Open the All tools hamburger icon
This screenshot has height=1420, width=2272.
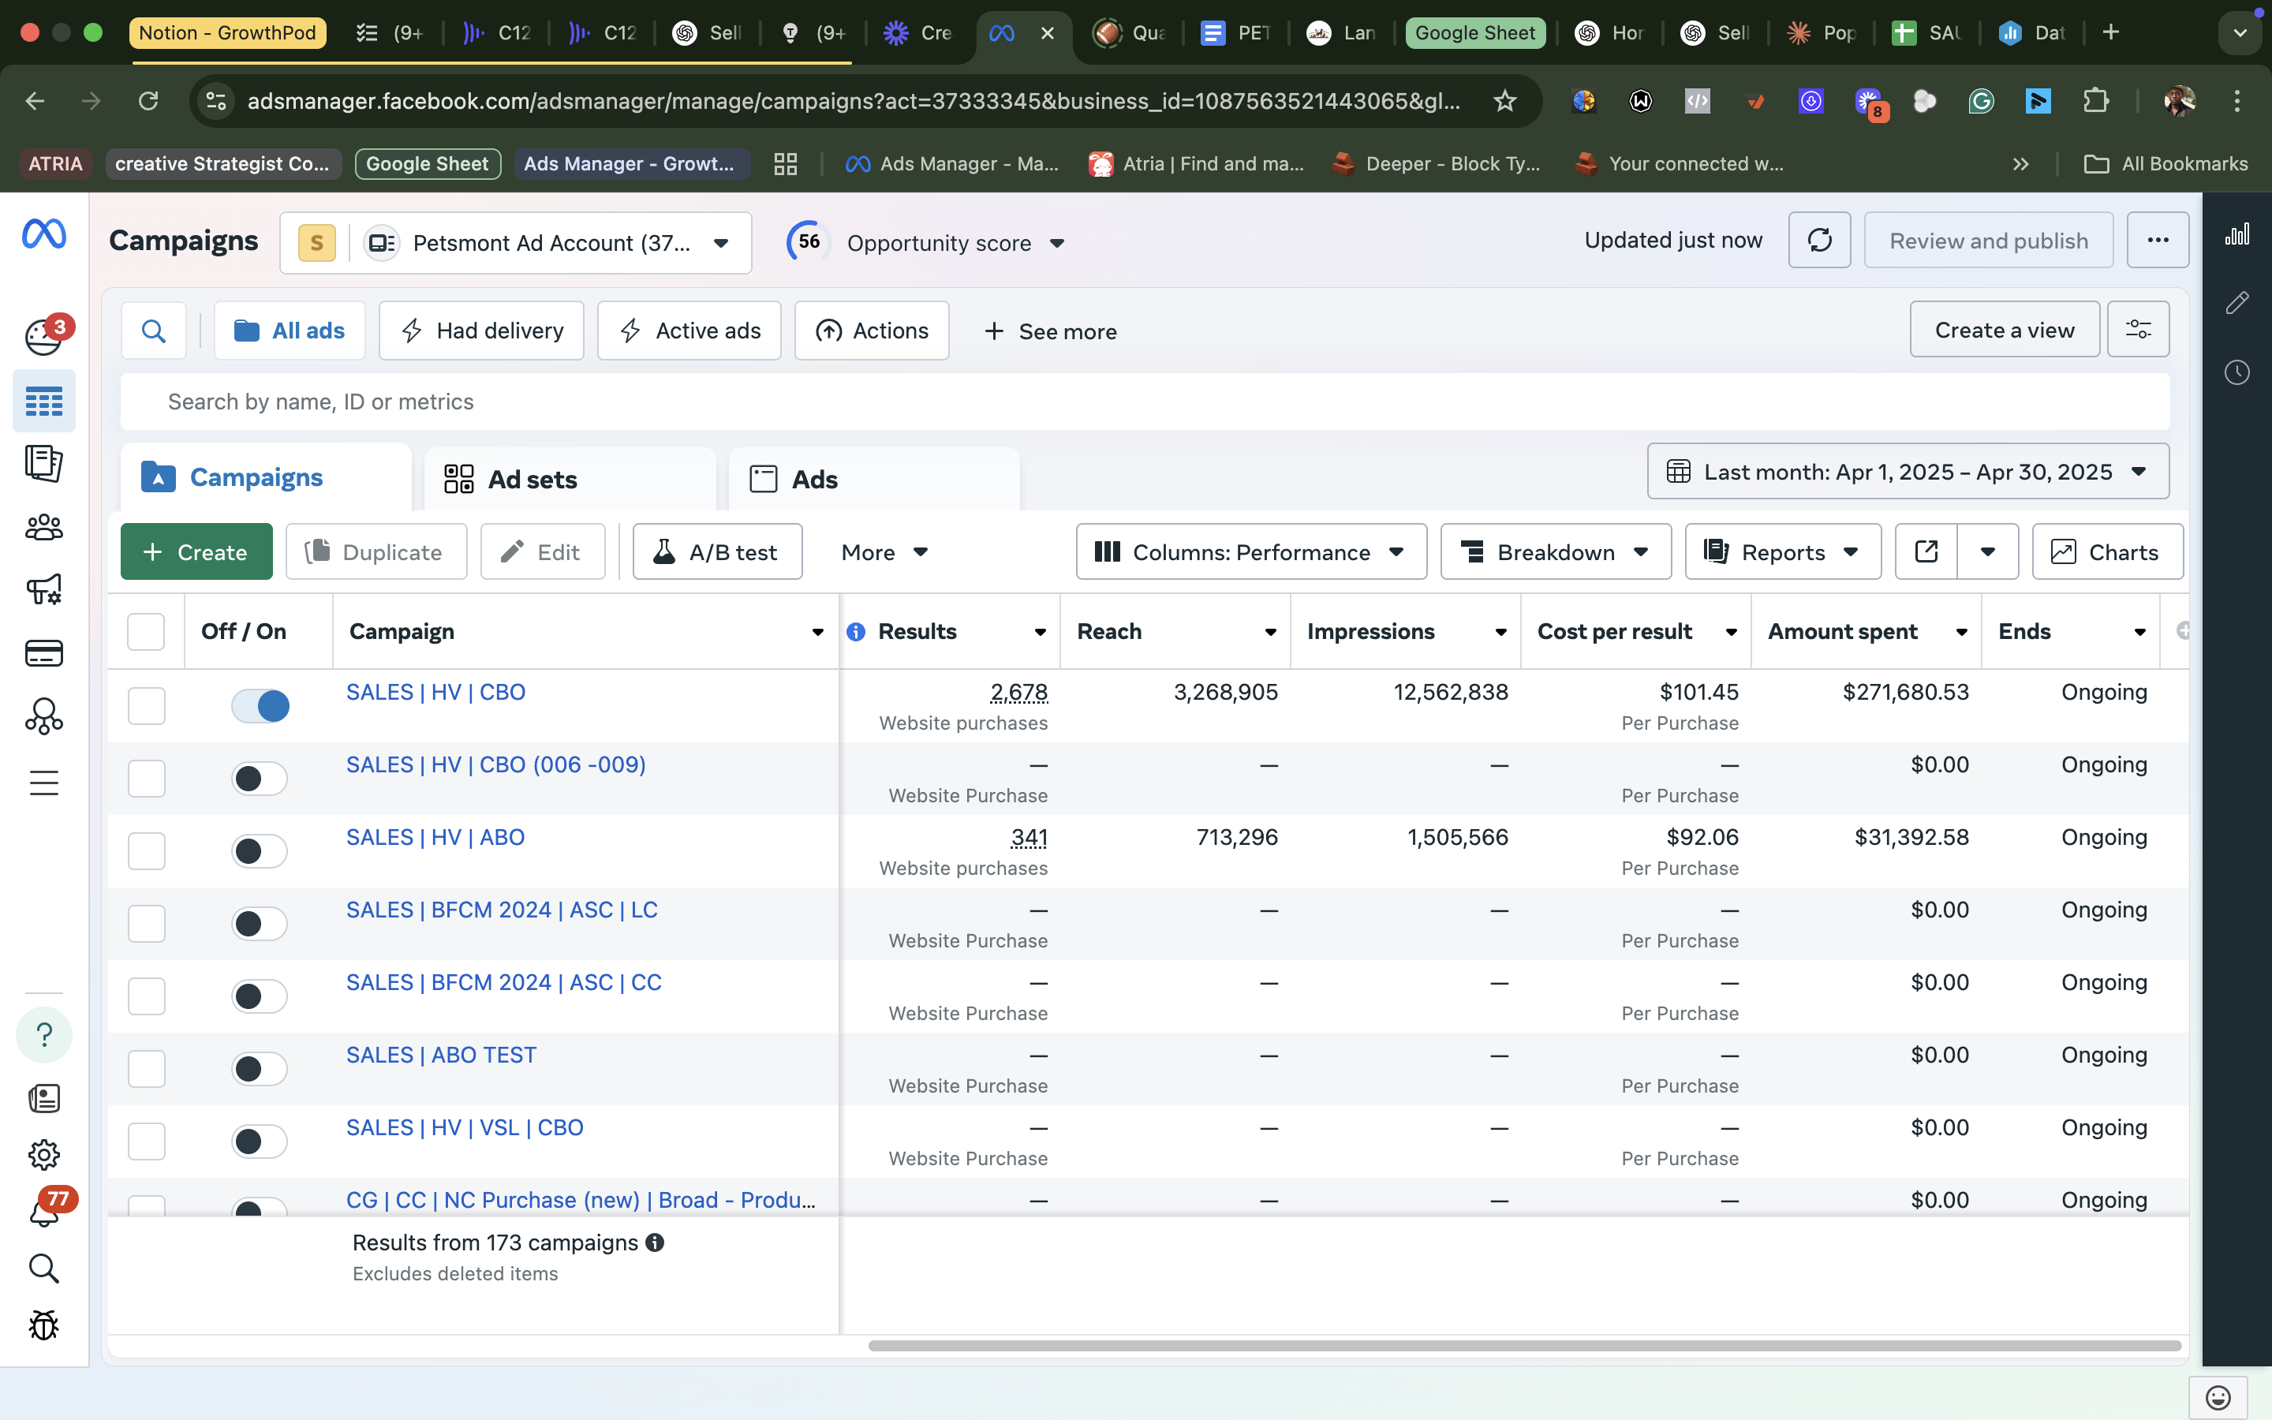(44, 783)
